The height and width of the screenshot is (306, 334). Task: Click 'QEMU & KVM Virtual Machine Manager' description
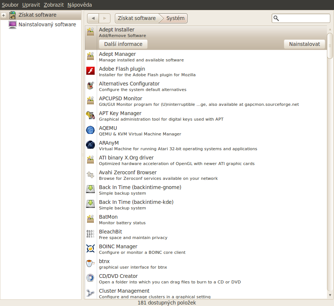pos(140,134)
